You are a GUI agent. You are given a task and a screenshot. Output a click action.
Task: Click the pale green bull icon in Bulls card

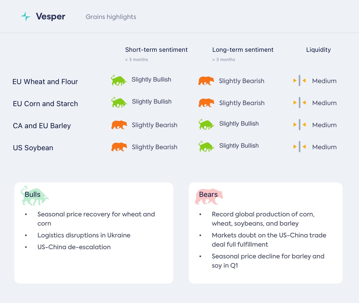34,196
